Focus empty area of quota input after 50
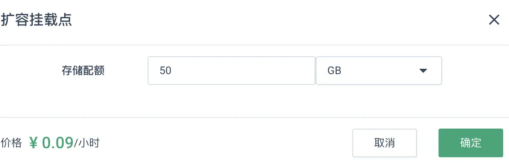The width and height of the screenshot is (509, 163). (243, 71)
